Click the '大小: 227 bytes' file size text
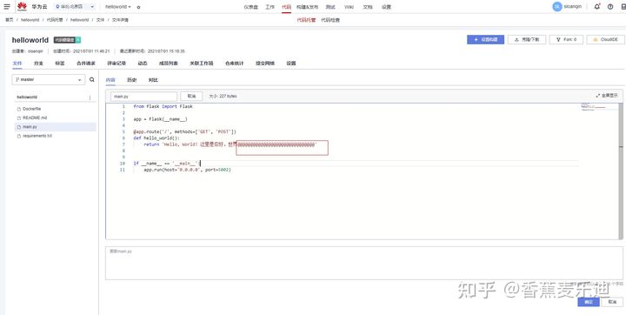 (223, 97)
